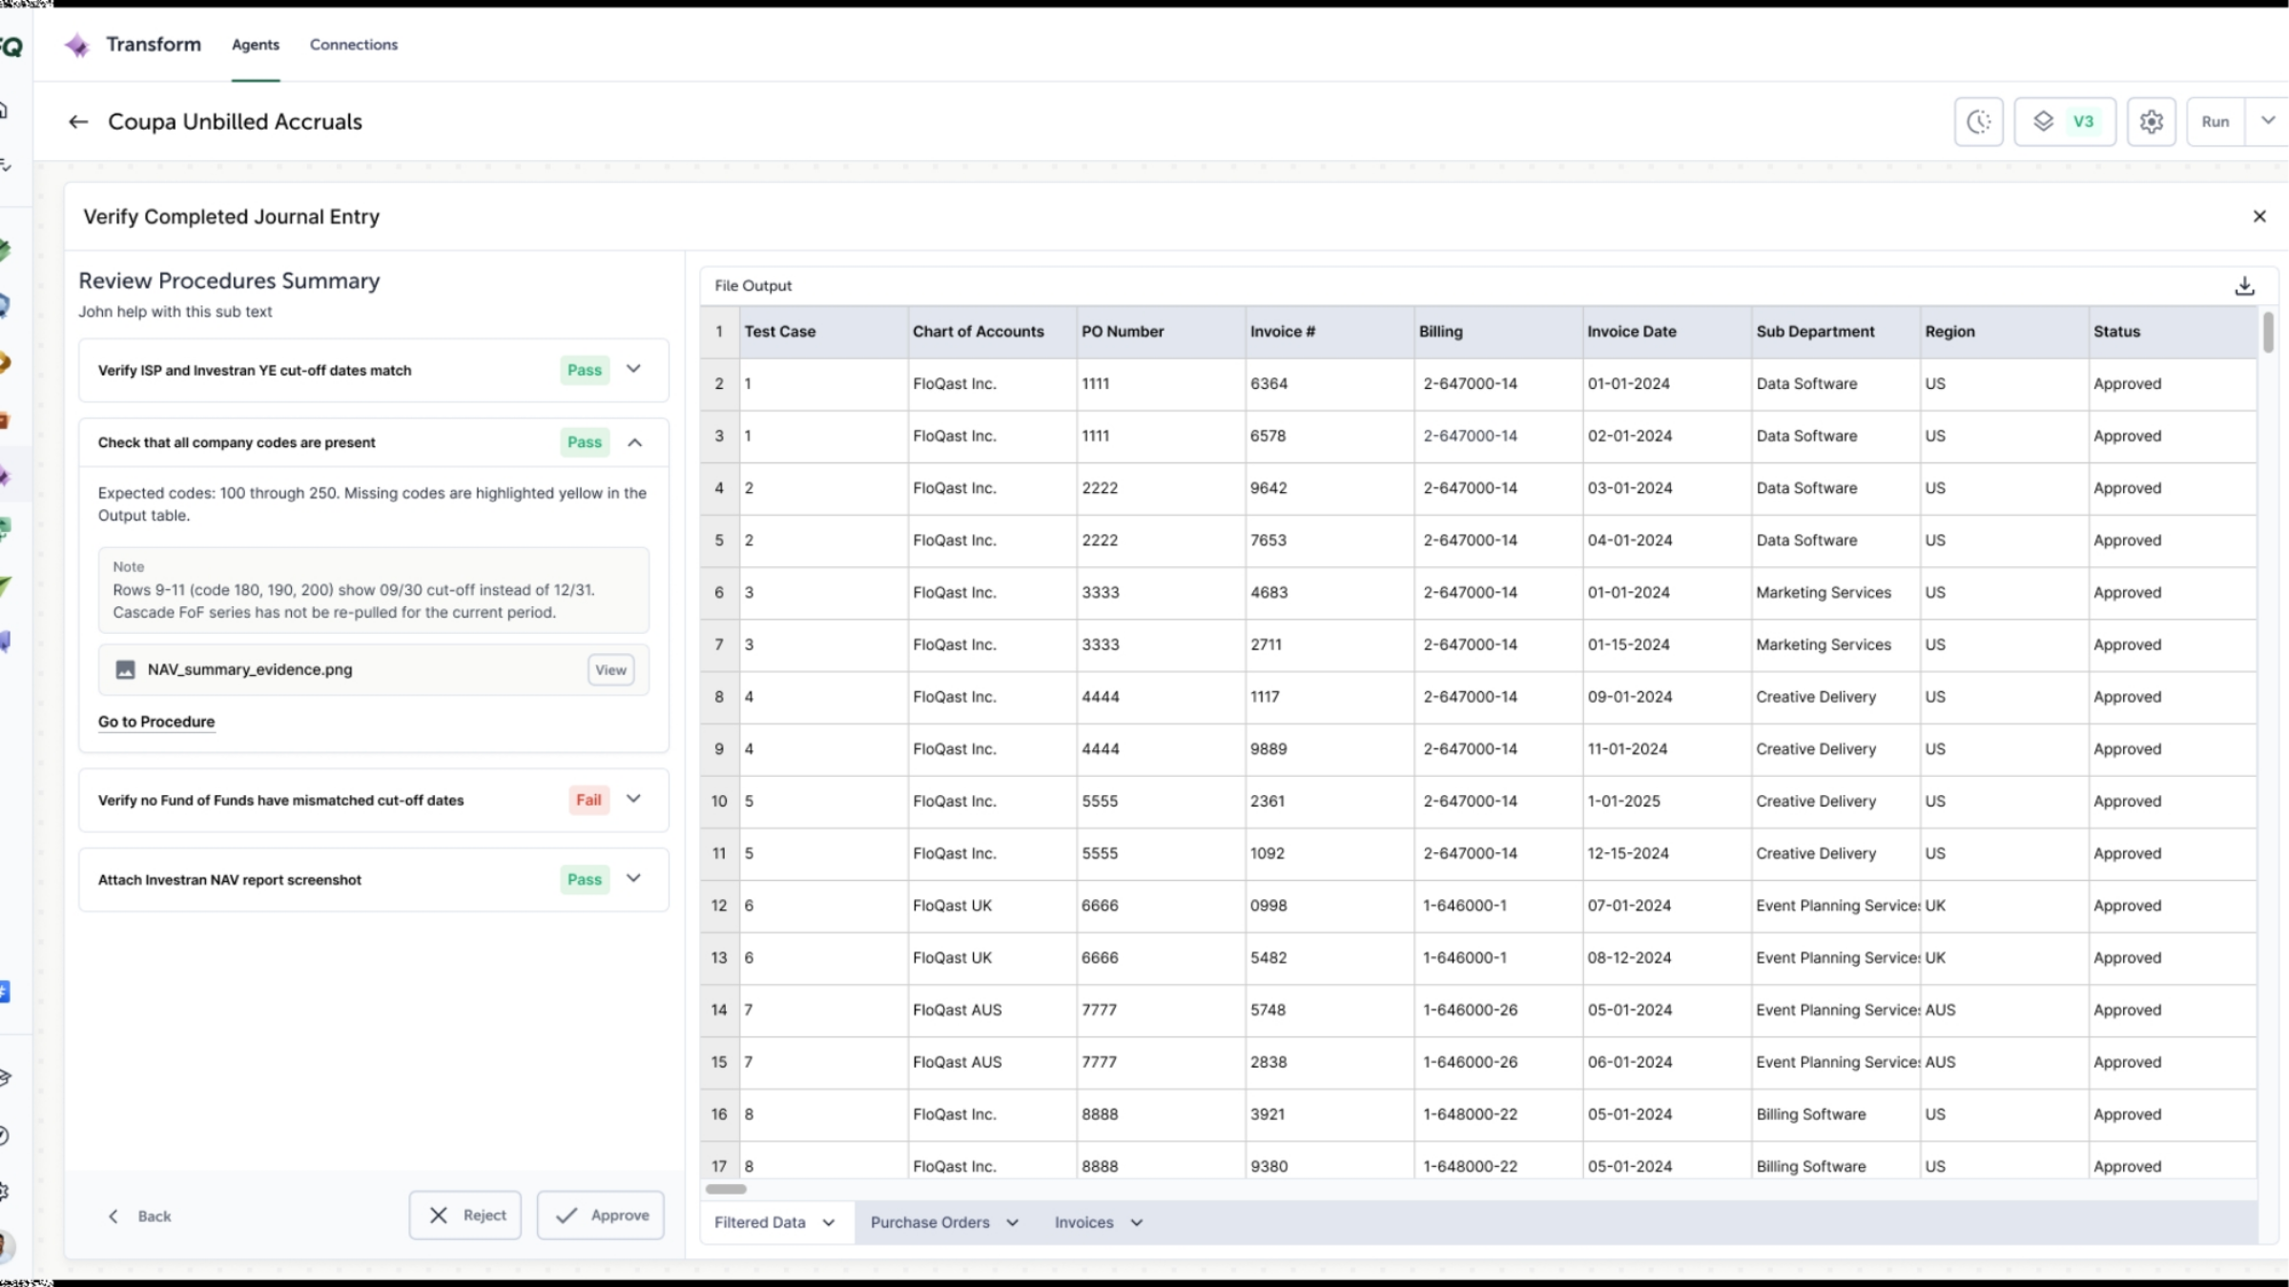Select billing code 1-646000-26 in row 15
The height and width of the screenshot is (1287, 2289).
click(1498, 1062)
